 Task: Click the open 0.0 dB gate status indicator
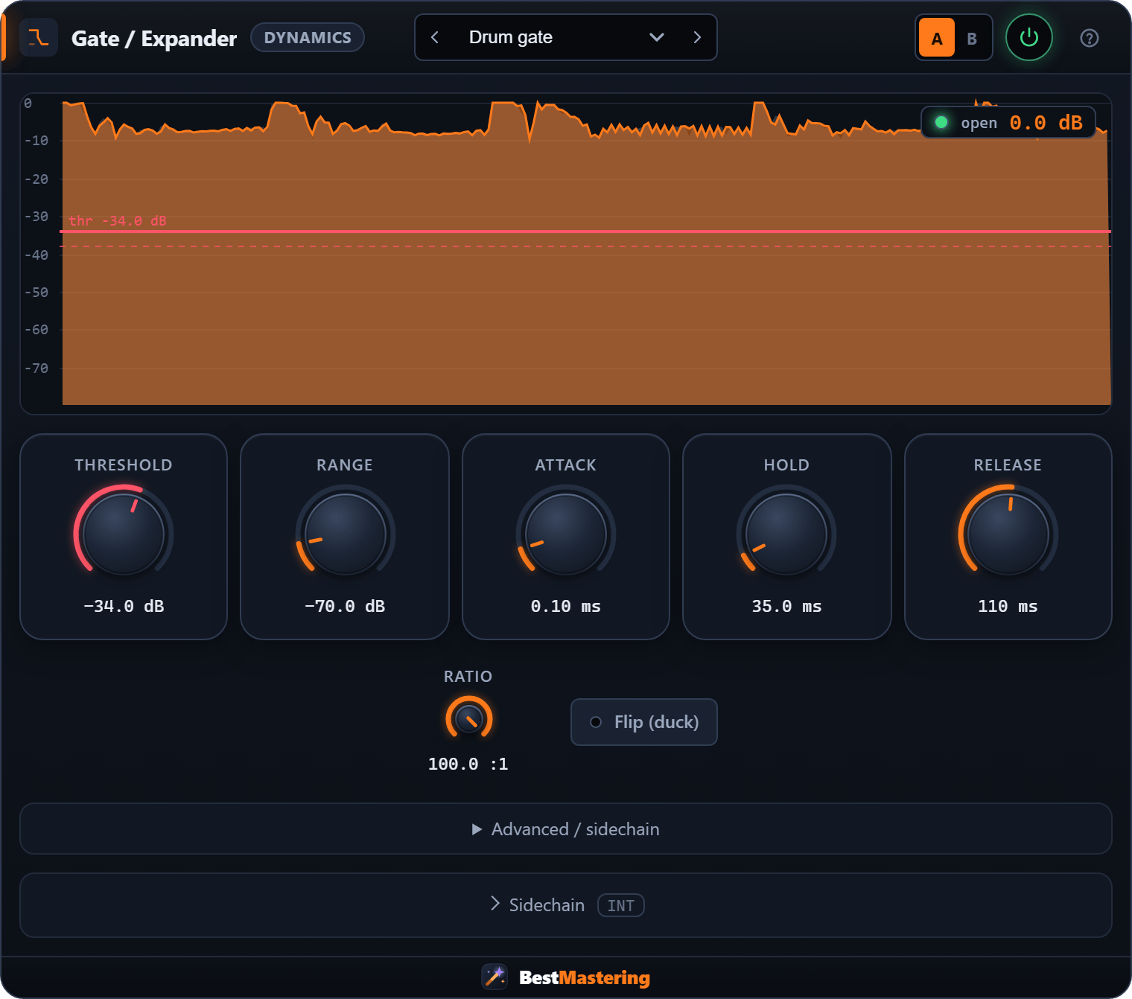[1008, 123]
